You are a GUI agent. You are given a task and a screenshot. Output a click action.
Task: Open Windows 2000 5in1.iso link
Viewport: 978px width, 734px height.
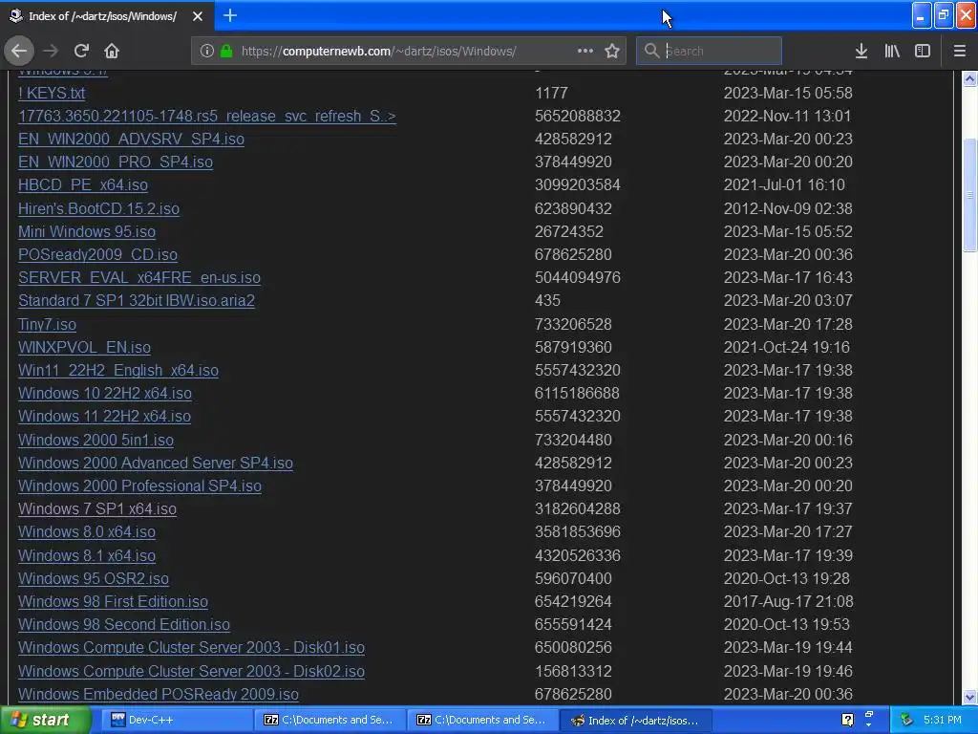tap(96, 440)
